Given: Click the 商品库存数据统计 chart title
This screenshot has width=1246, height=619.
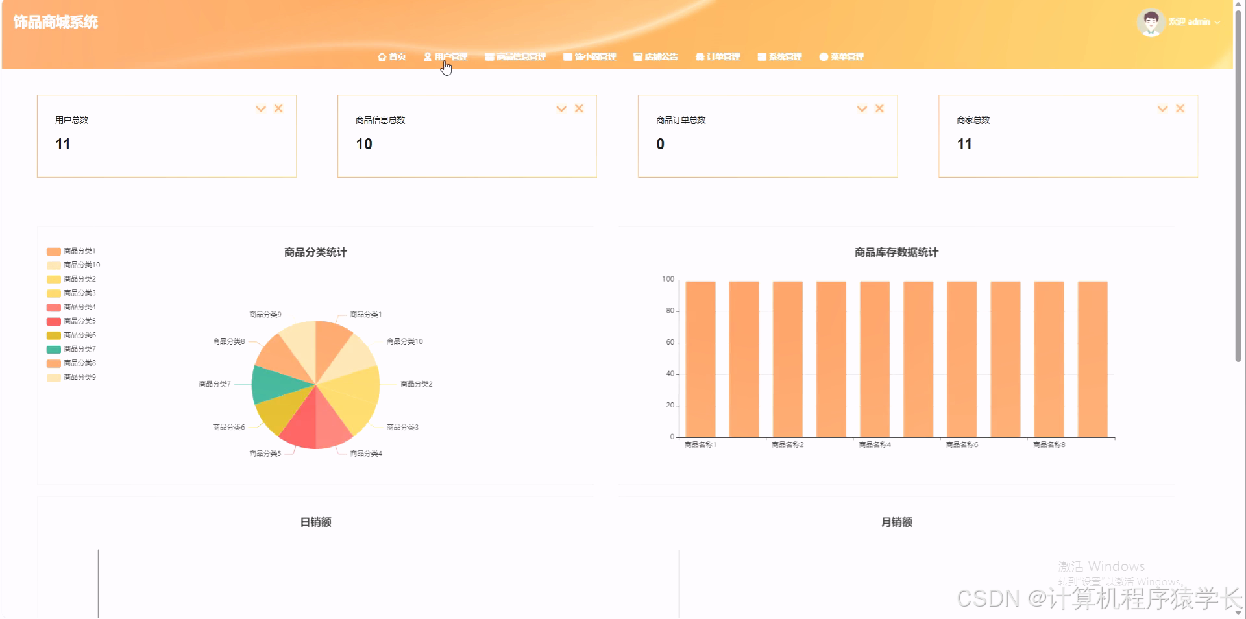Looking at the screenshot, I should pyautogui.click(x=896, y=252).
